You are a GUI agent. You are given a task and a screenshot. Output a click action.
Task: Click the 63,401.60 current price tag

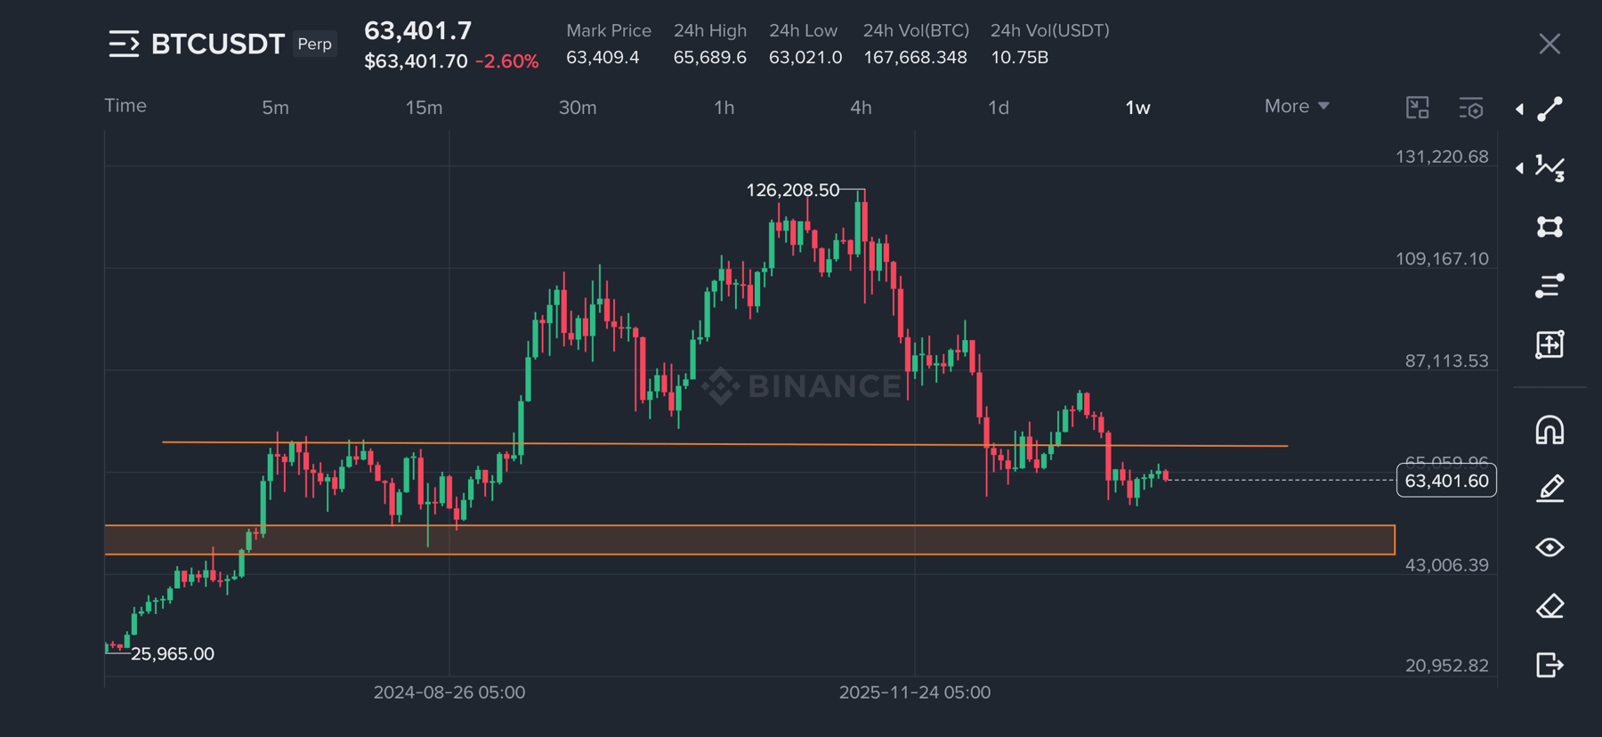click(1446, 481)
